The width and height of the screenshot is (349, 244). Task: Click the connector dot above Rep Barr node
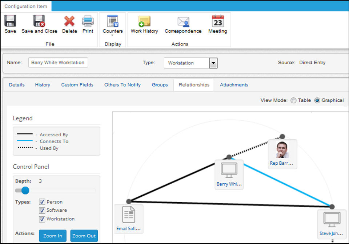pos(282,136)
